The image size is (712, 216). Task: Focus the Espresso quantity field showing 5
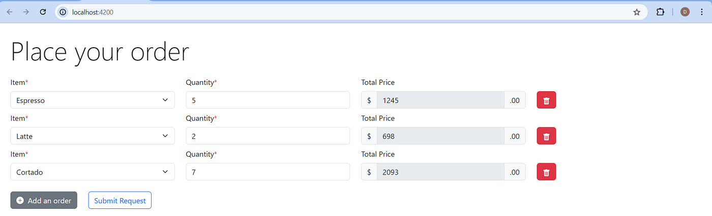point(268,100)
